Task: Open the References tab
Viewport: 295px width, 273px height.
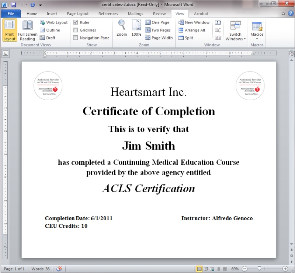Action: tap(108, 14)
